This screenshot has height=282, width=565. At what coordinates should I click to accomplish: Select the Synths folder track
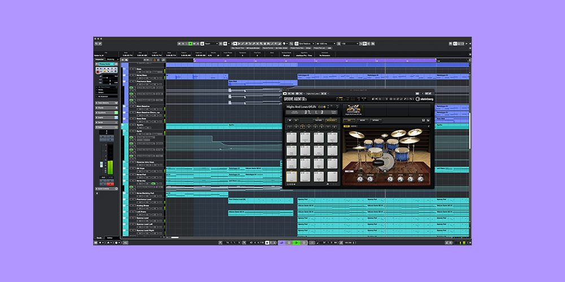point(140,125)
